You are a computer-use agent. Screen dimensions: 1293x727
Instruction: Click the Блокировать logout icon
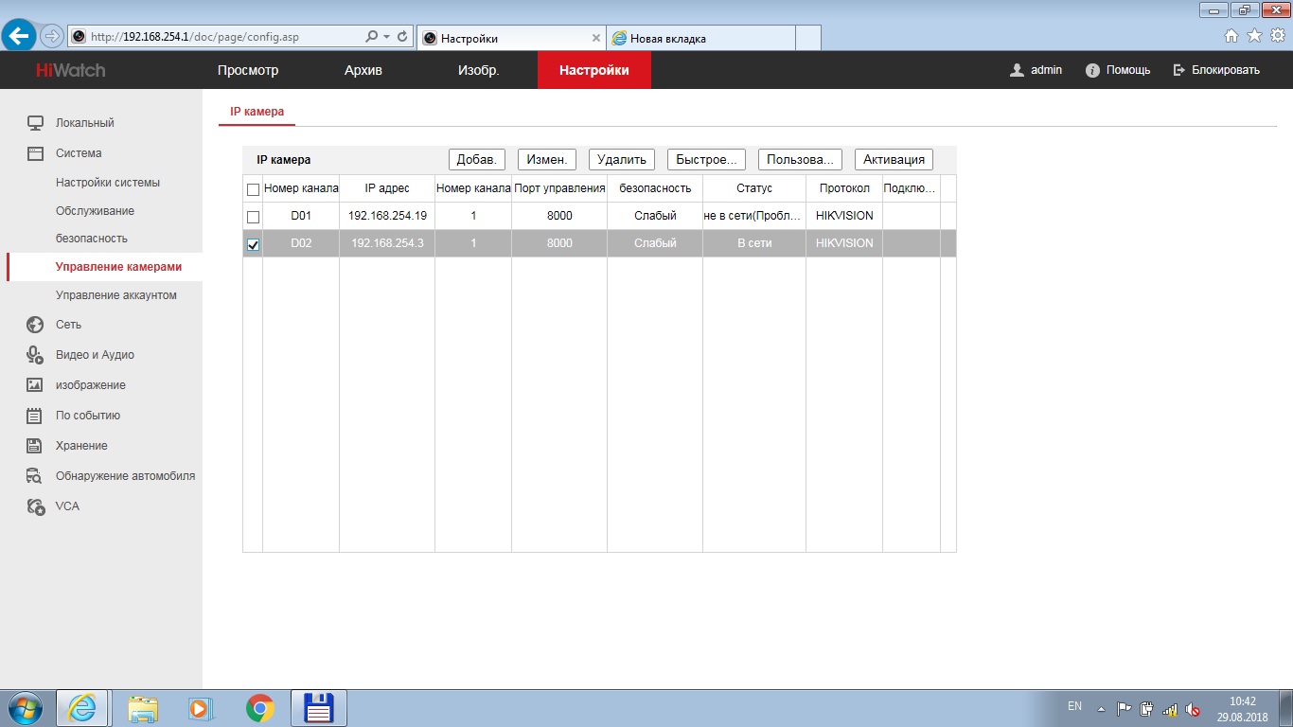pos(1178,70)
